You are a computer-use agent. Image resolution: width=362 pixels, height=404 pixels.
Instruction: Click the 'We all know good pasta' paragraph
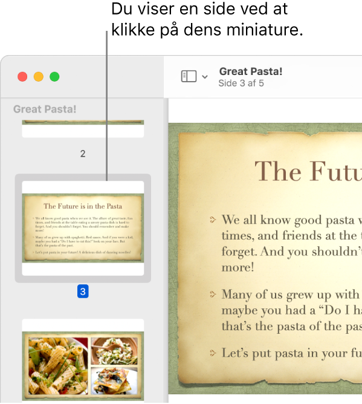[292, 243]
